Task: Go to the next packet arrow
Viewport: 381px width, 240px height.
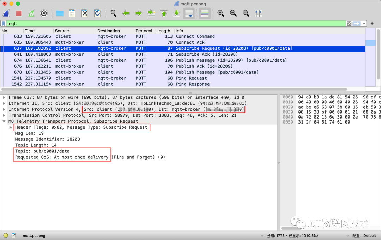Action: pos(138,13)
